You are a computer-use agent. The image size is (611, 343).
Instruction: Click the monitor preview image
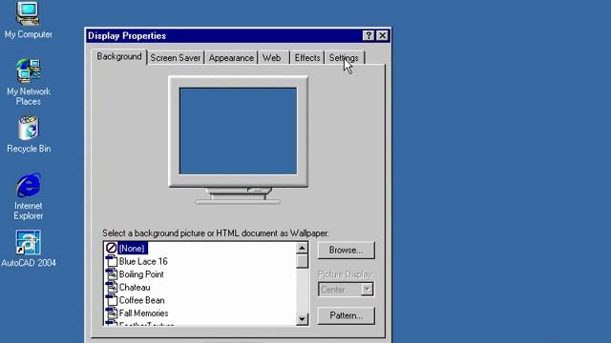click(238, 140)
